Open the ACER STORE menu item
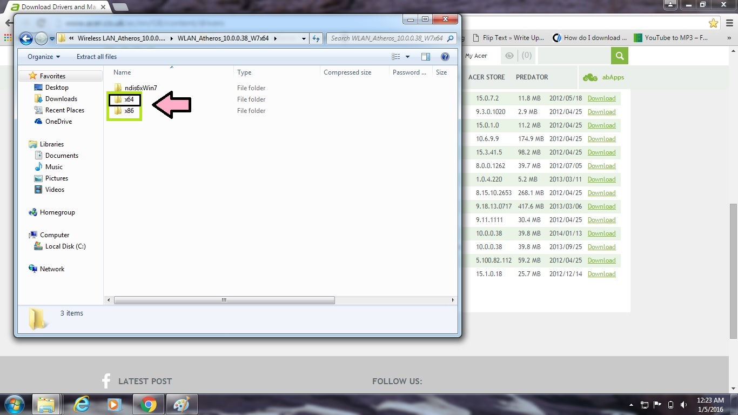 (x=487, y=77)
